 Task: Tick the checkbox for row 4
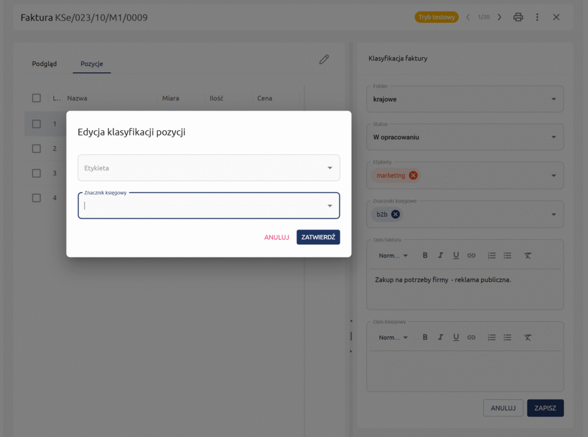click(x=36, y=198)
